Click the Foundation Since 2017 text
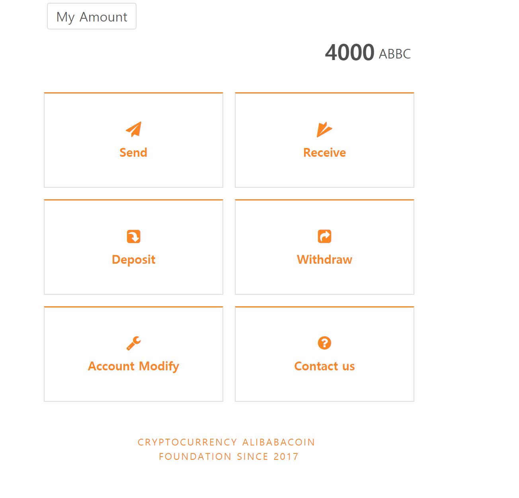Image resolution: width=519 pixels, height=498 pixels. (x=228, y=456)
